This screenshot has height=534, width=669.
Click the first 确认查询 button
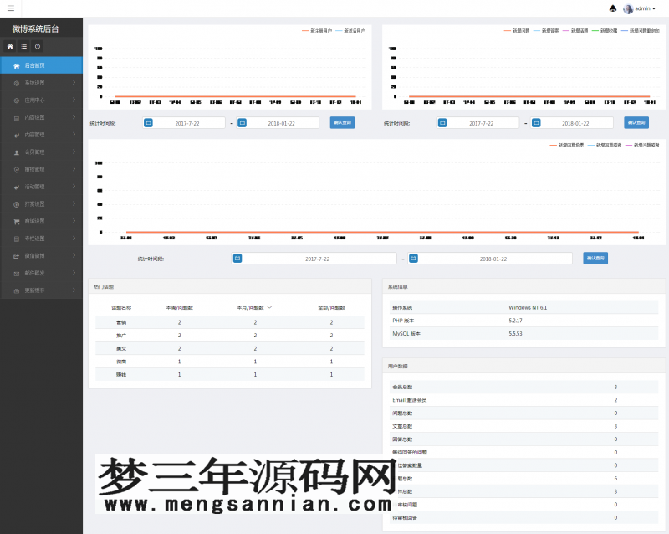coord(341,121)
